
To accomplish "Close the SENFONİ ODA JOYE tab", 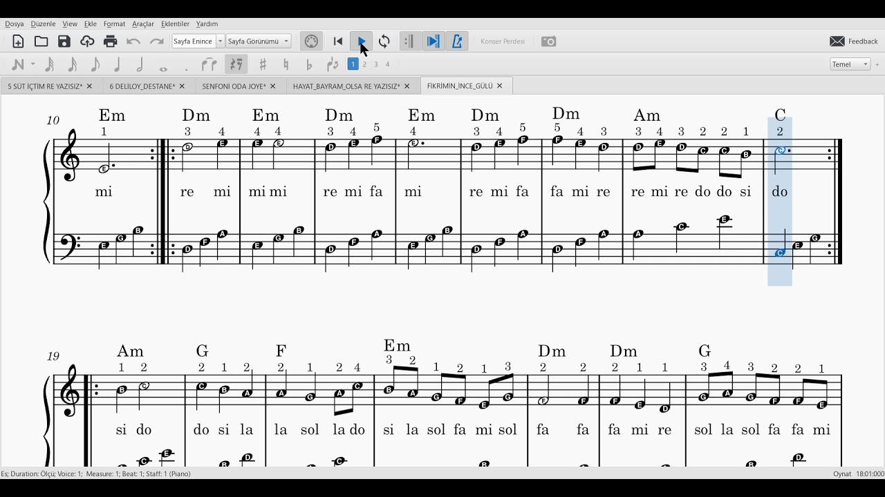I will (272, 86).
